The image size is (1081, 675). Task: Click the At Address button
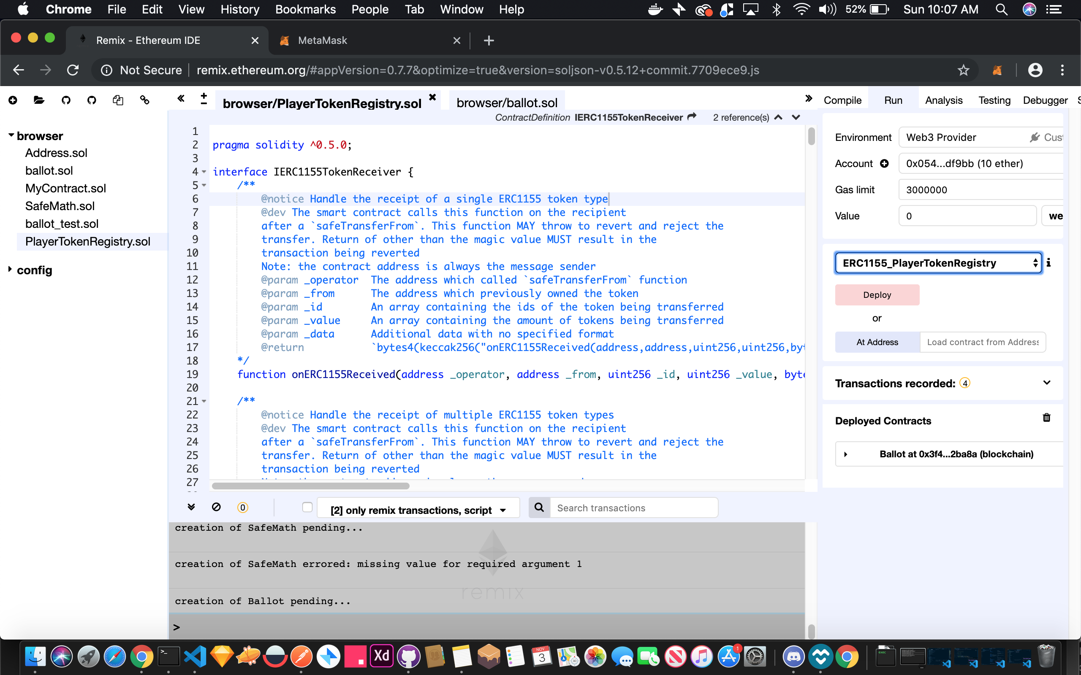click(877, 342)
